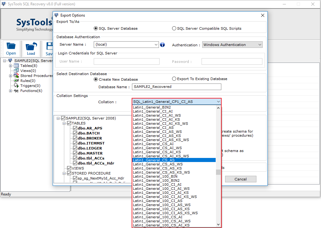Select Latin1_General_100_CS_AI_KS collation

tap(174, 225)
